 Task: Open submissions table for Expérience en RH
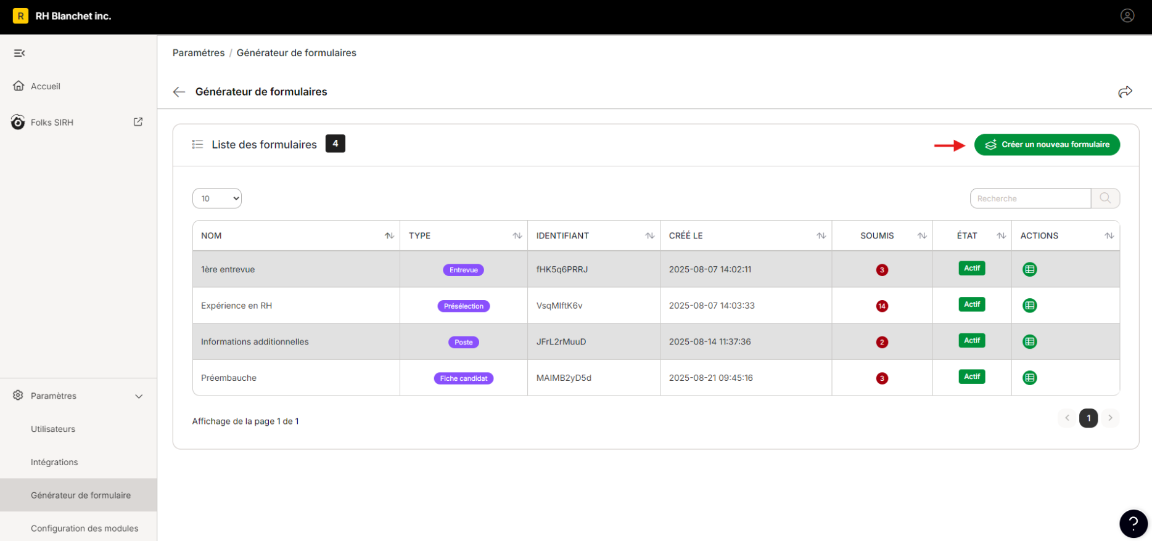pyautogui.click(x=1029, y=306)
